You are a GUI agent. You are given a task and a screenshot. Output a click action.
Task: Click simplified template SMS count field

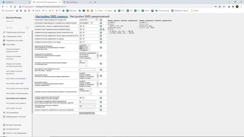[87, 102]
